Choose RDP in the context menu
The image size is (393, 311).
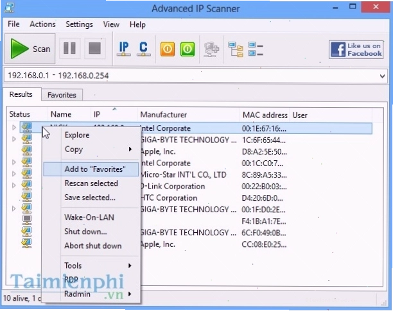click(91, 280)
